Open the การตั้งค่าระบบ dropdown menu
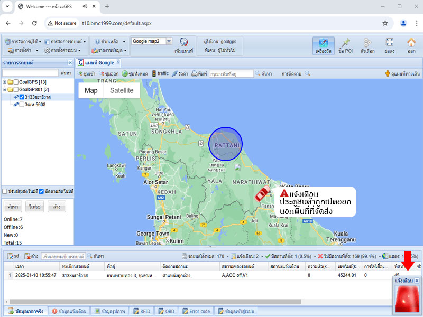 (x=62, y=50)
